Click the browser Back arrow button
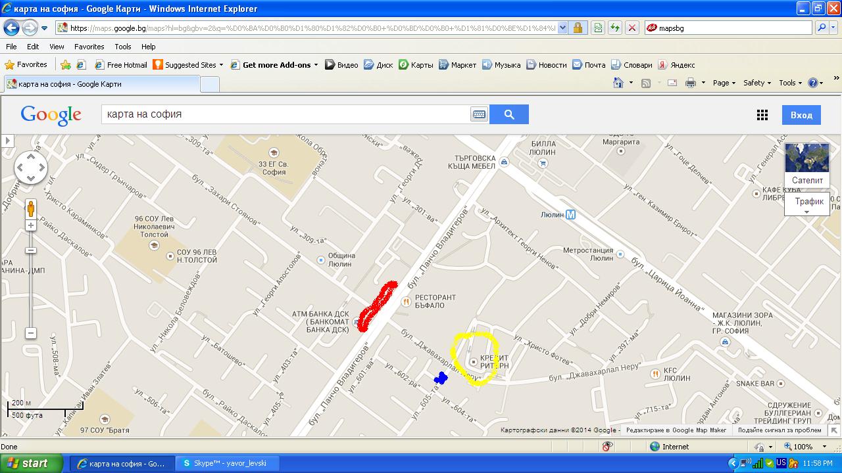 point(11,28)
